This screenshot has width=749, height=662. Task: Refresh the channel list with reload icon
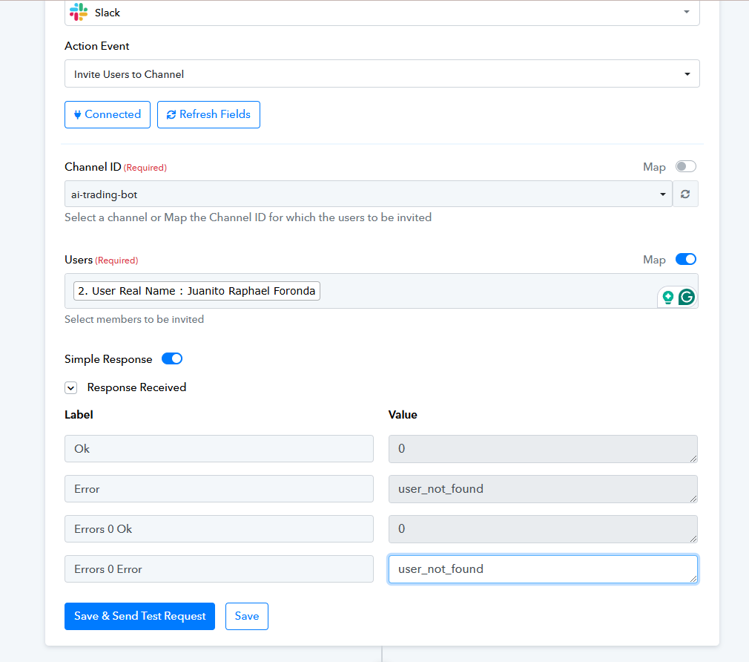685,194
